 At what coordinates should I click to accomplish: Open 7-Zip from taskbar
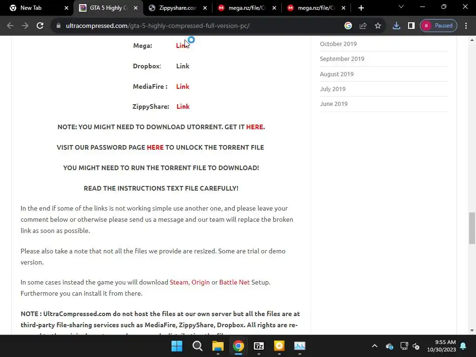[258, 346]
